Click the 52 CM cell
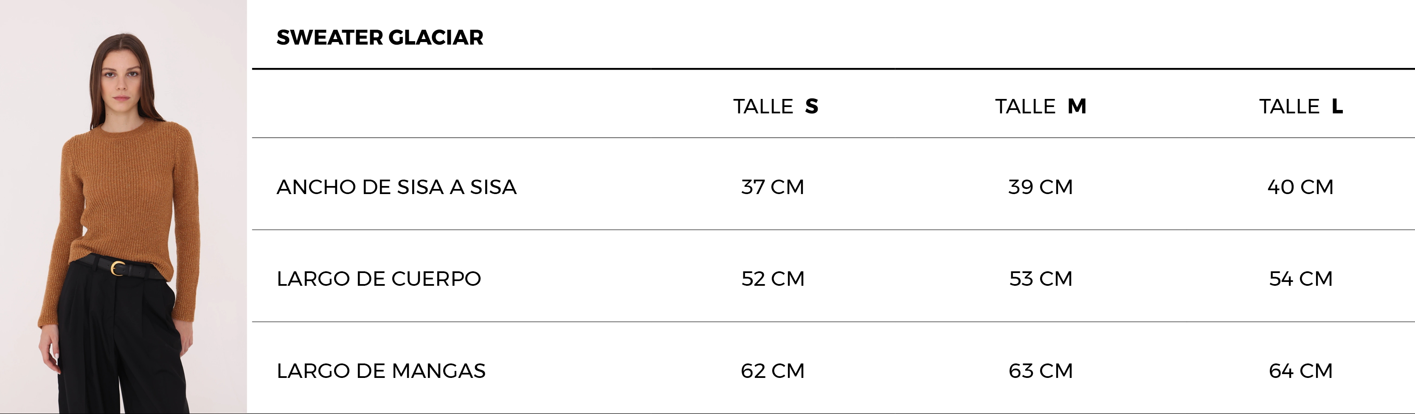 tap(773, 279)
